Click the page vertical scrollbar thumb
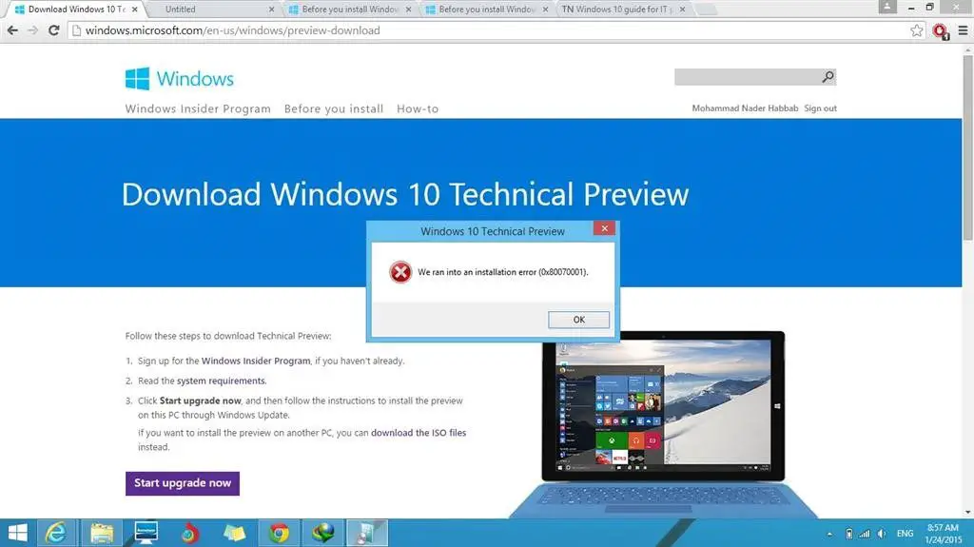 coord(967,148)
